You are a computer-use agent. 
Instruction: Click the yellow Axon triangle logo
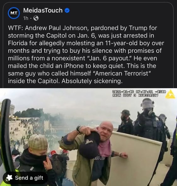(170, 94)
